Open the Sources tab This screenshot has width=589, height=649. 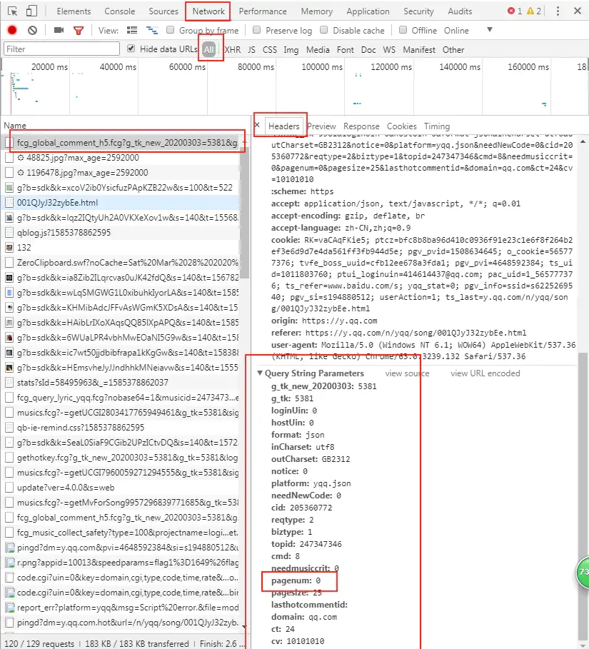[x=163, y=11]
